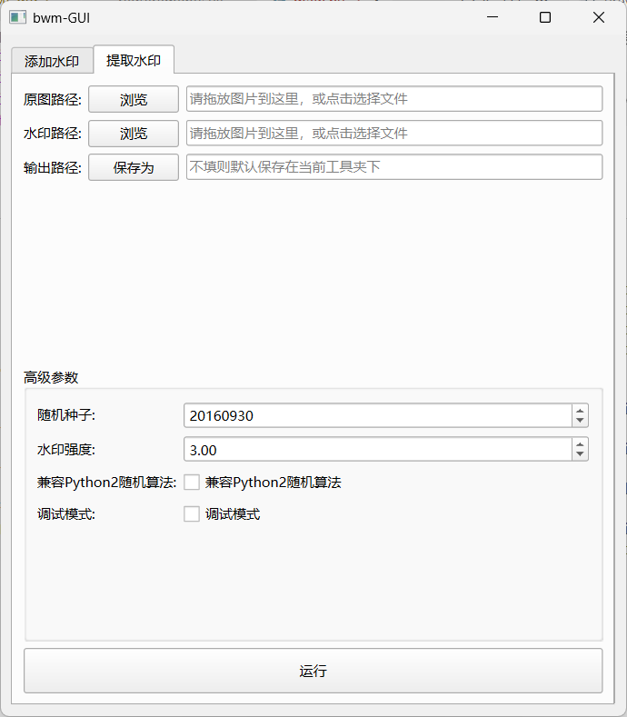Click the 水印强度 label
The width and height of the screenshot is (627, 717).
pos(66,450)
